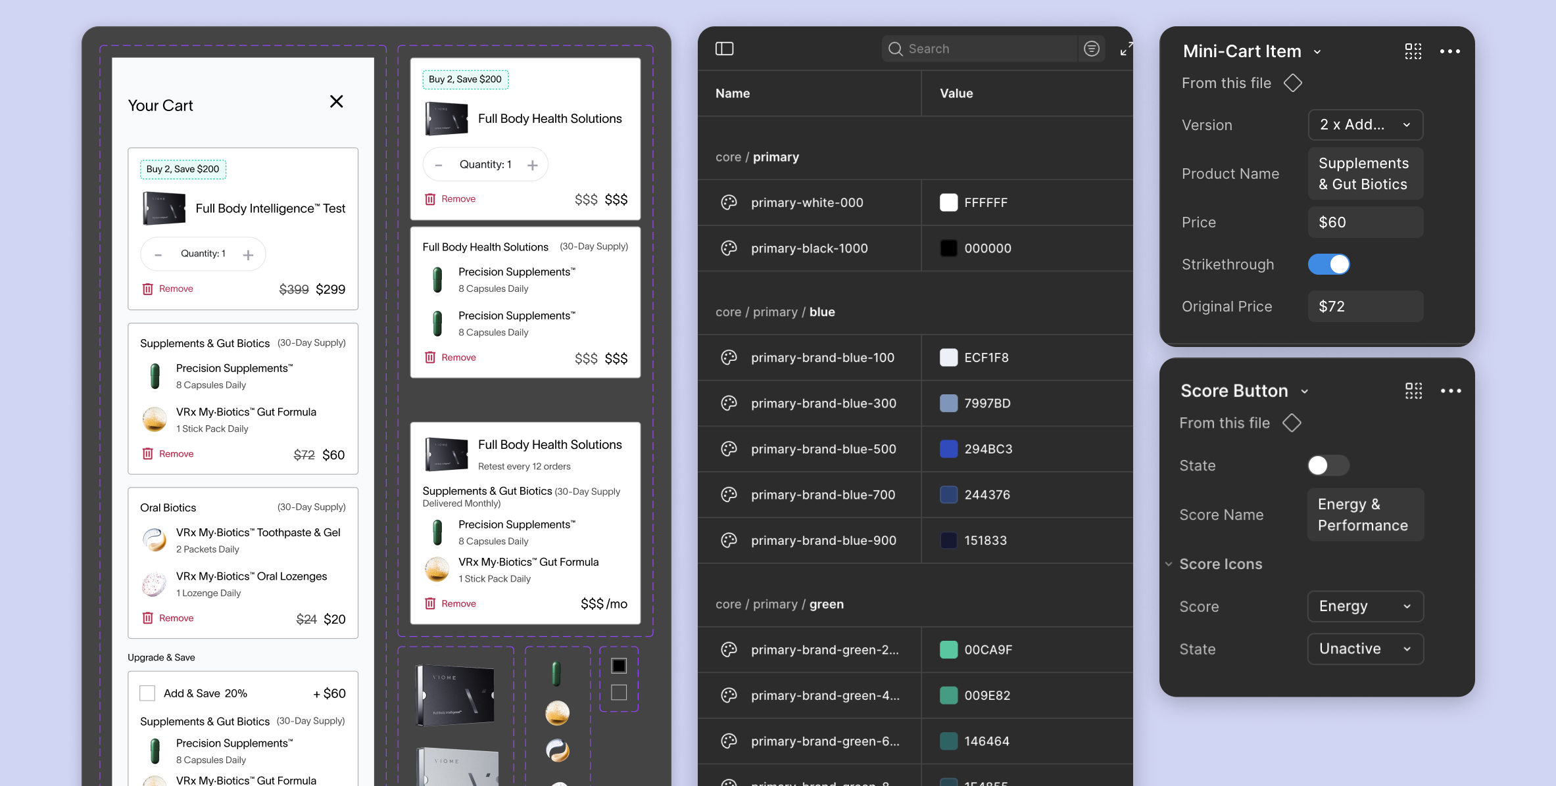Open the Score Energy dropdown

click(x=1365, y=606)
